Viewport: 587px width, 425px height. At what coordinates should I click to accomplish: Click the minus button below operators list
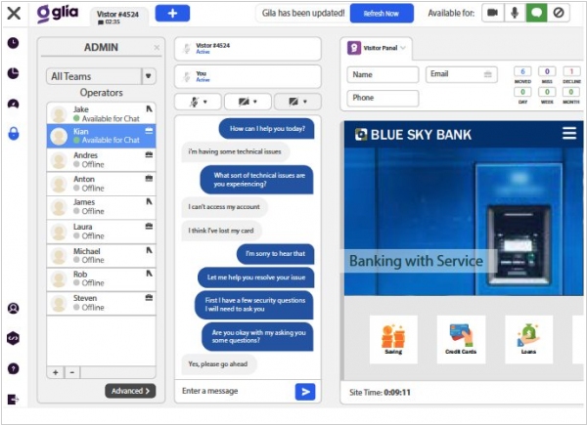tap(72, 372)
